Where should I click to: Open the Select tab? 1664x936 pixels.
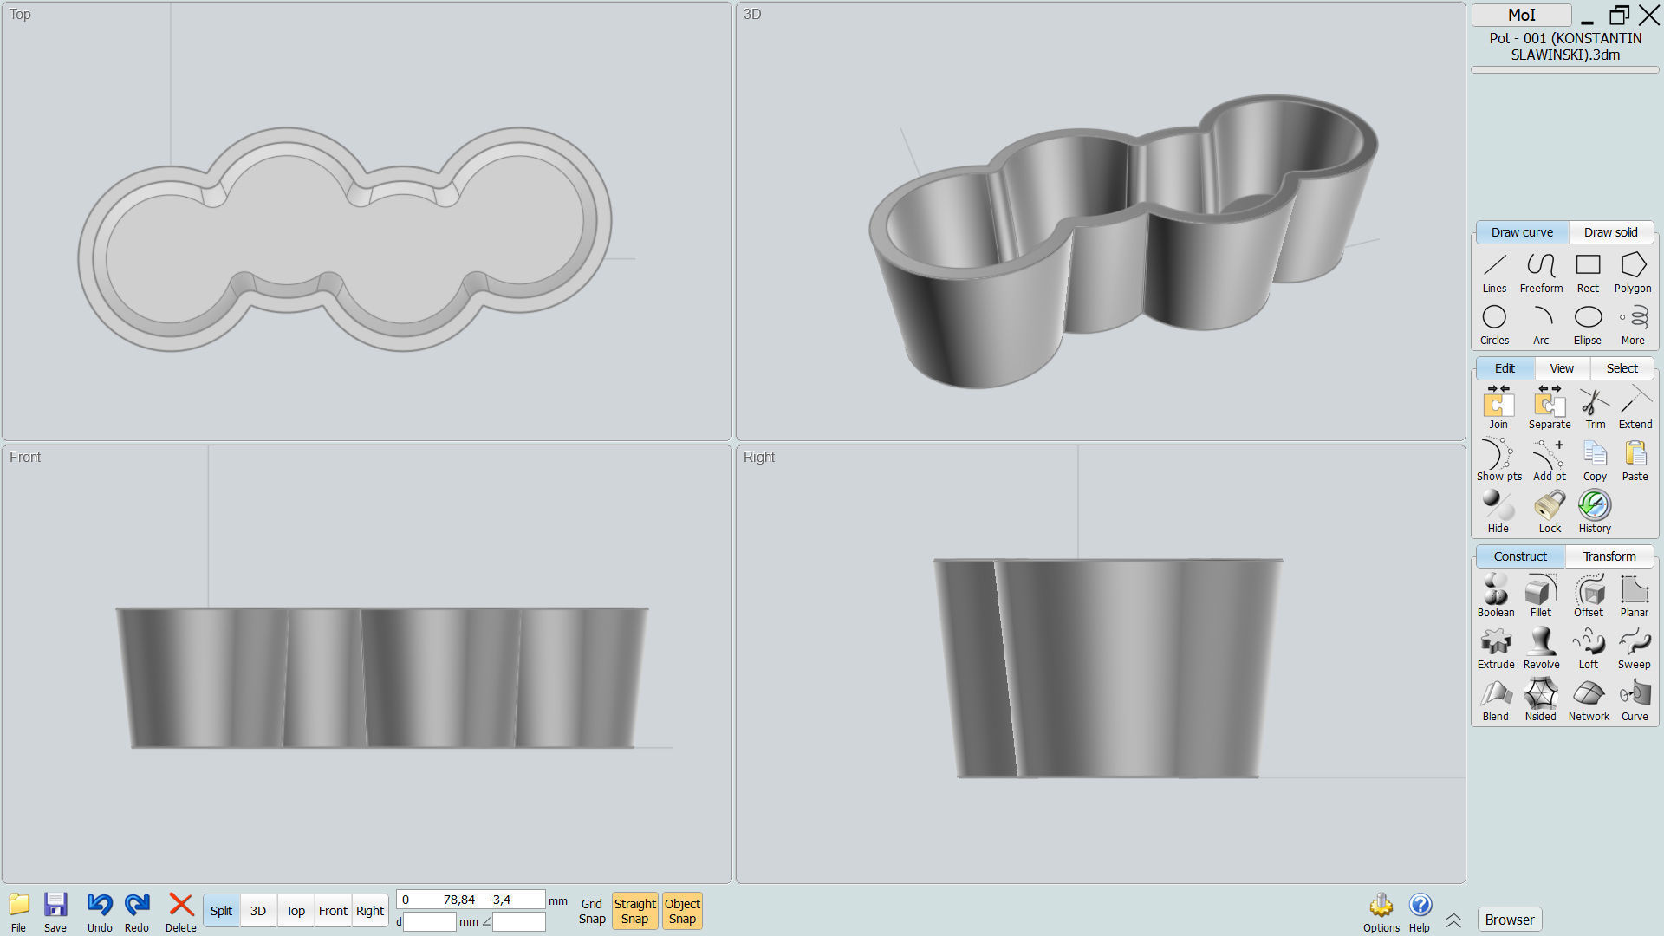coord(1622,368)
